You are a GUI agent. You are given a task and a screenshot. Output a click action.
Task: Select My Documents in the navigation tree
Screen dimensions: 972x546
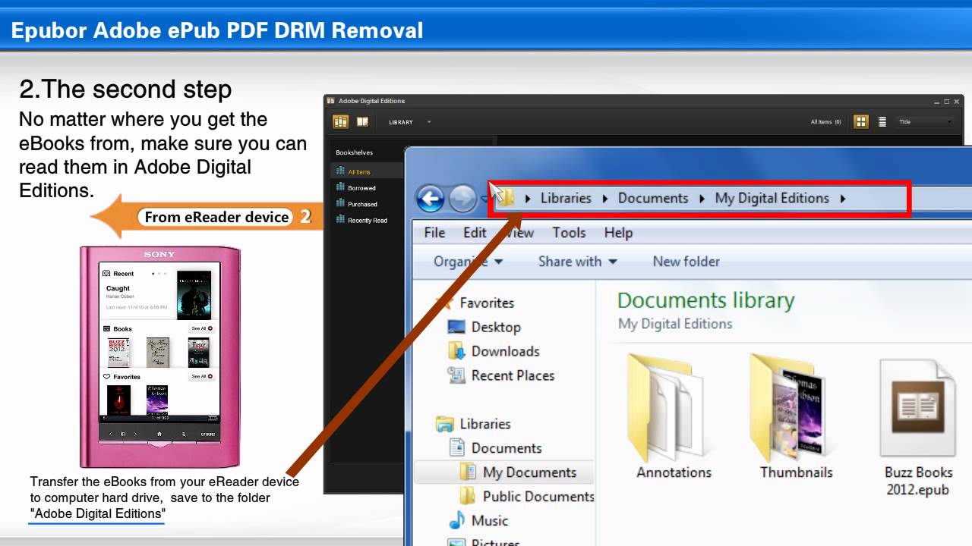[529, 472]
